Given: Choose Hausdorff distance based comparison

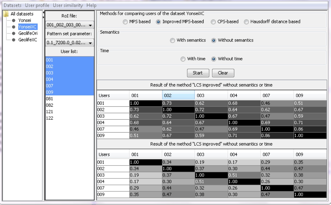Looking at the screenshot, I should click(246, 22).
